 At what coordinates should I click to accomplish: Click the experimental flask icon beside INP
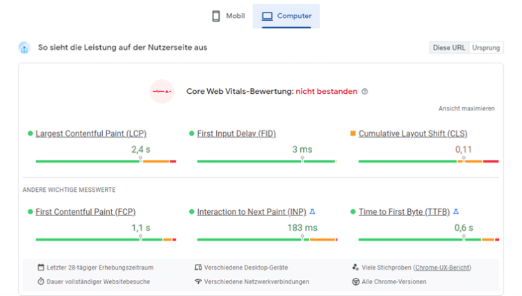312,211
